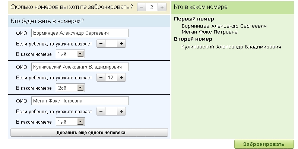Decrease age for Куликовский Александр
Image resolution: width=298 pixels, height=149 pixels.
click(x=101, y=77)
